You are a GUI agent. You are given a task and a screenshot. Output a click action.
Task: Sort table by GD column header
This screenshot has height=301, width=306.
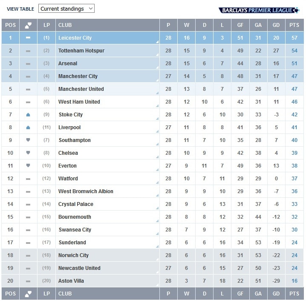(276, 25)
